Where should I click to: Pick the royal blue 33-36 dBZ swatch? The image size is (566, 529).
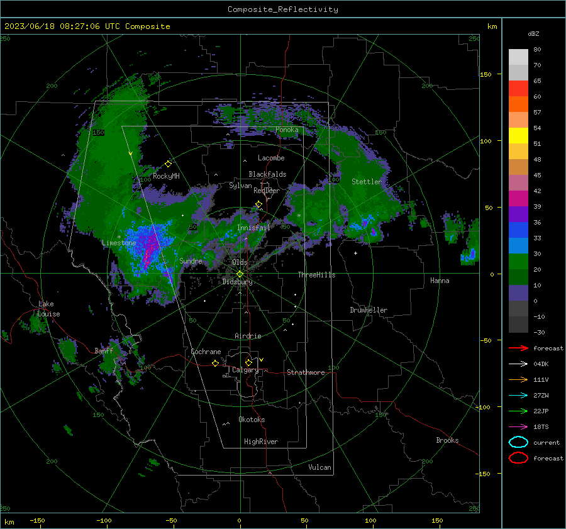518,230
